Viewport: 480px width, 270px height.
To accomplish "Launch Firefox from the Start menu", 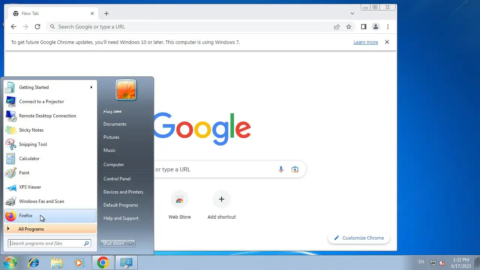I will 50,216.
